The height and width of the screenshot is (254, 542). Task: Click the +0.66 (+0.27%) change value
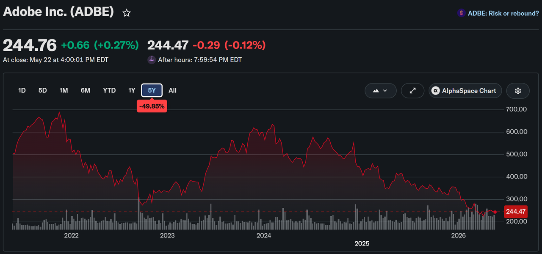tap(100, 45)
